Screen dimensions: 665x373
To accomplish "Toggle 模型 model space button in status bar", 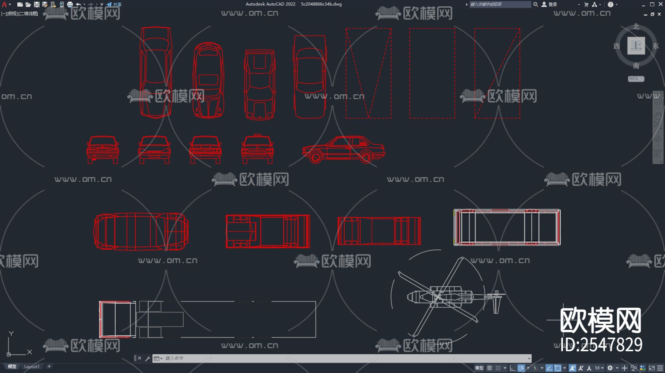I will [x=479, y=368].
